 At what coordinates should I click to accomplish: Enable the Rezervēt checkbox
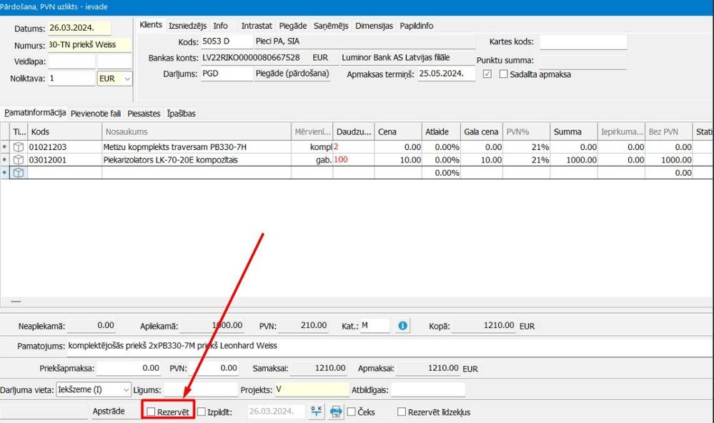[150, 412]
